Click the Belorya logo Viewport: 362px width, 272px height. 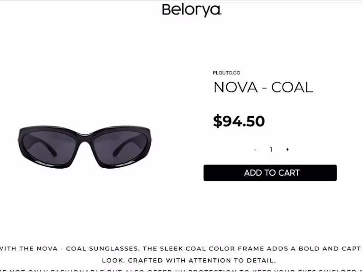191,10
